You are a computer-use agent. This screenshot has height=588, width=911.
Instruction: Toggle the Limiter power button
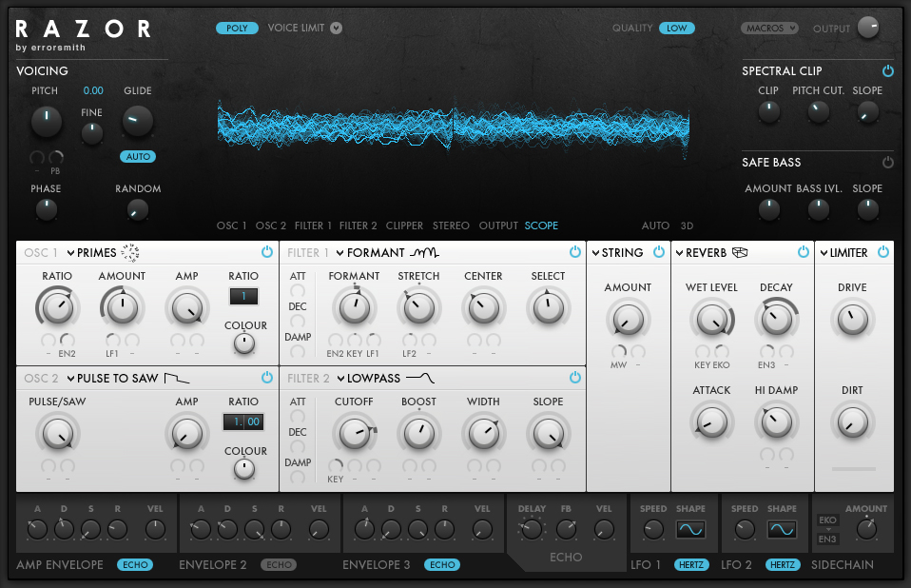pos(883,252)
